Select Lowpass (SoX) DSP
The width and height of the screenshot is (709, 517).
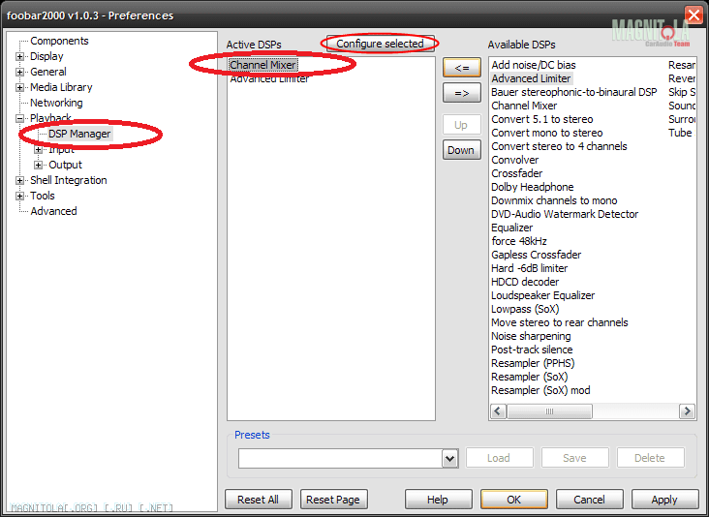pyautogui.click(x=525, y=309)
